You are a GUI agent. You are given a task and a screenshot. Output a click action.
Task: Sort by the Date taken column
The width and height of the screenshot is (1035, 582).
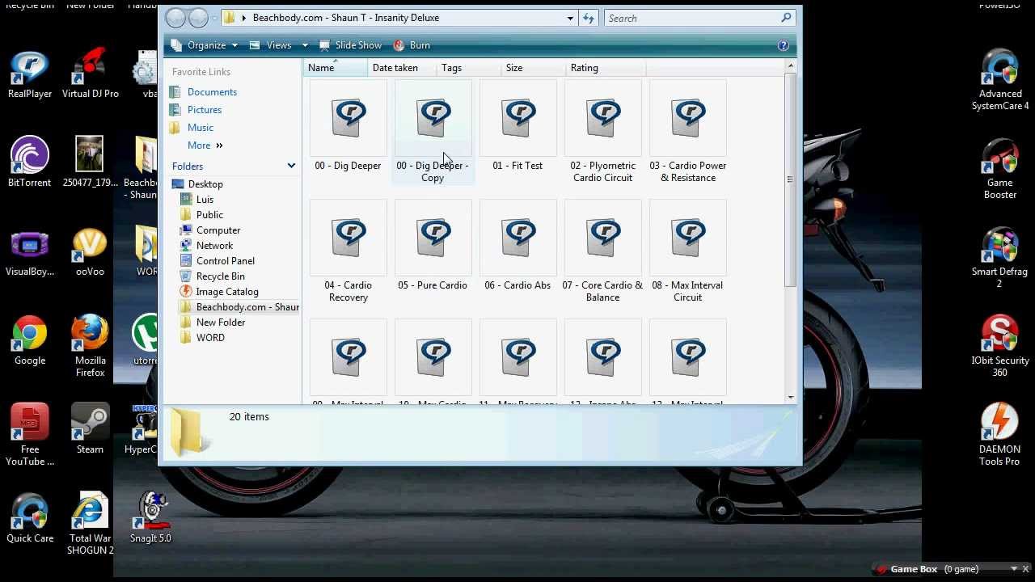click(402, 68)
